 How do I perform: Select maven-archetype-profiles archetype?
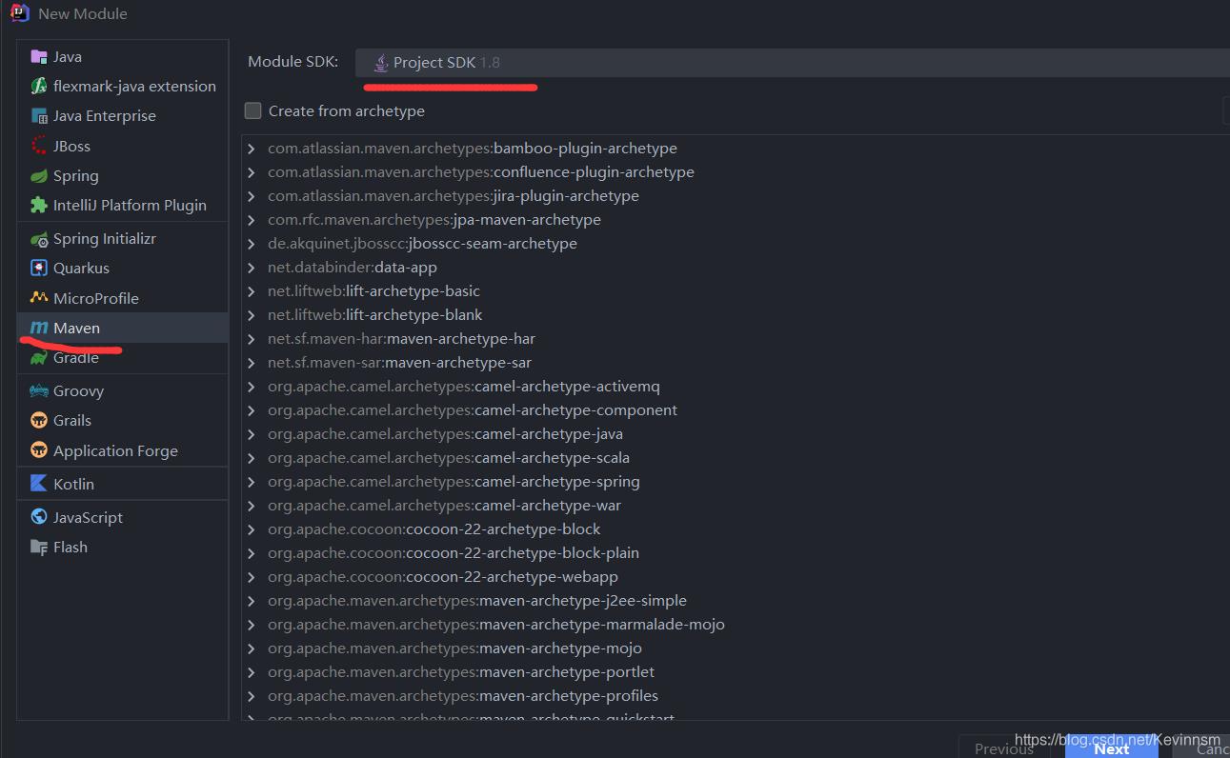tap(463, 696)
